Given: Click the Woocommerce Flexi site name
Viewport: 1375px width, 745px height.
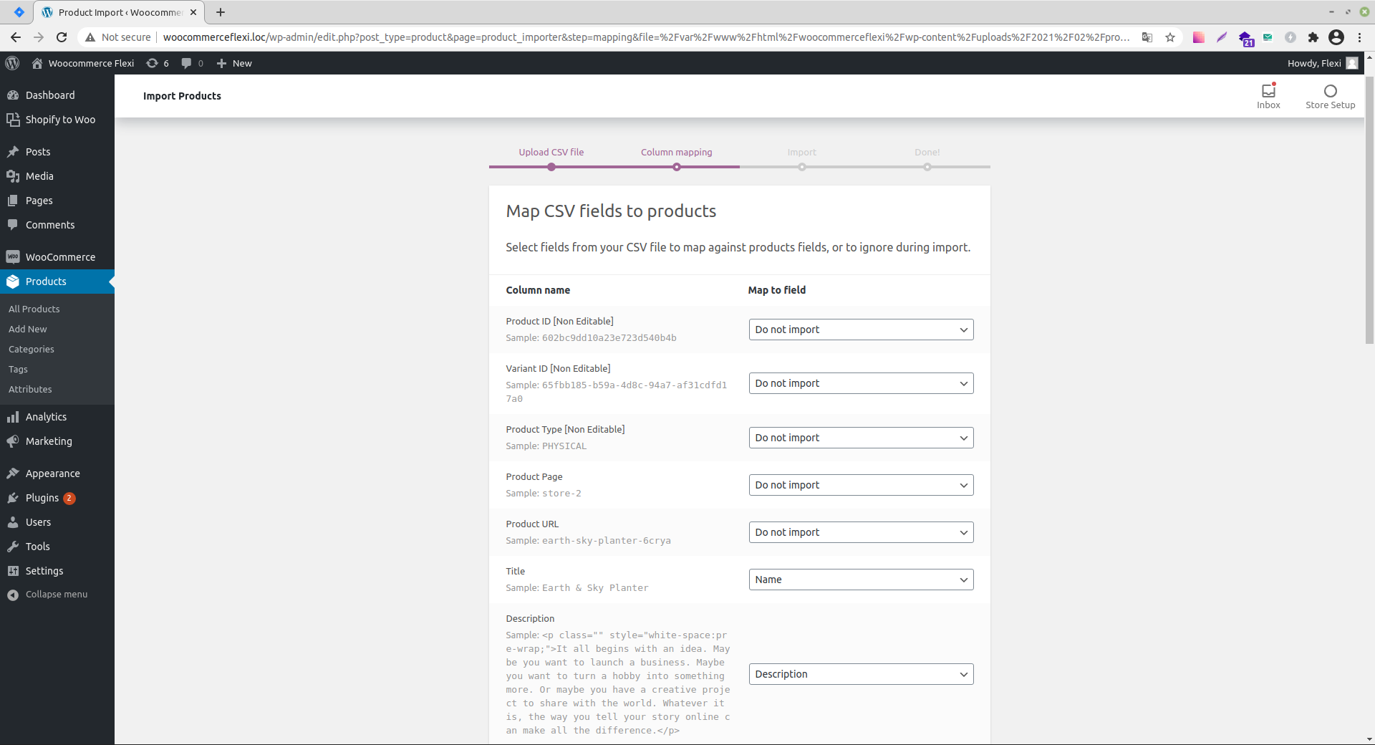Looking at the screenshot, I should click(91, 63).
